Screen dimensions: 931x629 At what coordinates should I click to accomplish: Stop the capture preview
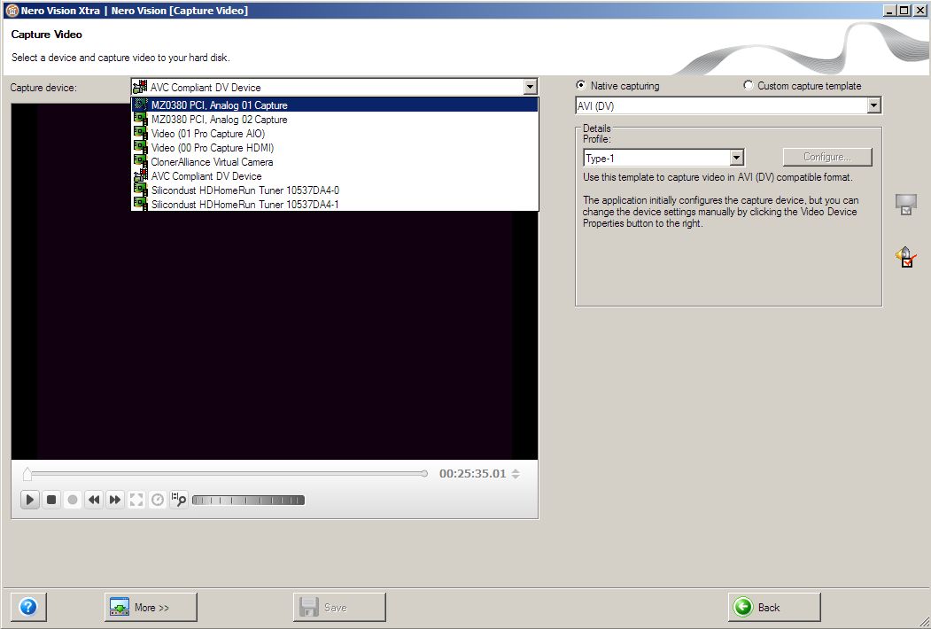click(51, 501)
